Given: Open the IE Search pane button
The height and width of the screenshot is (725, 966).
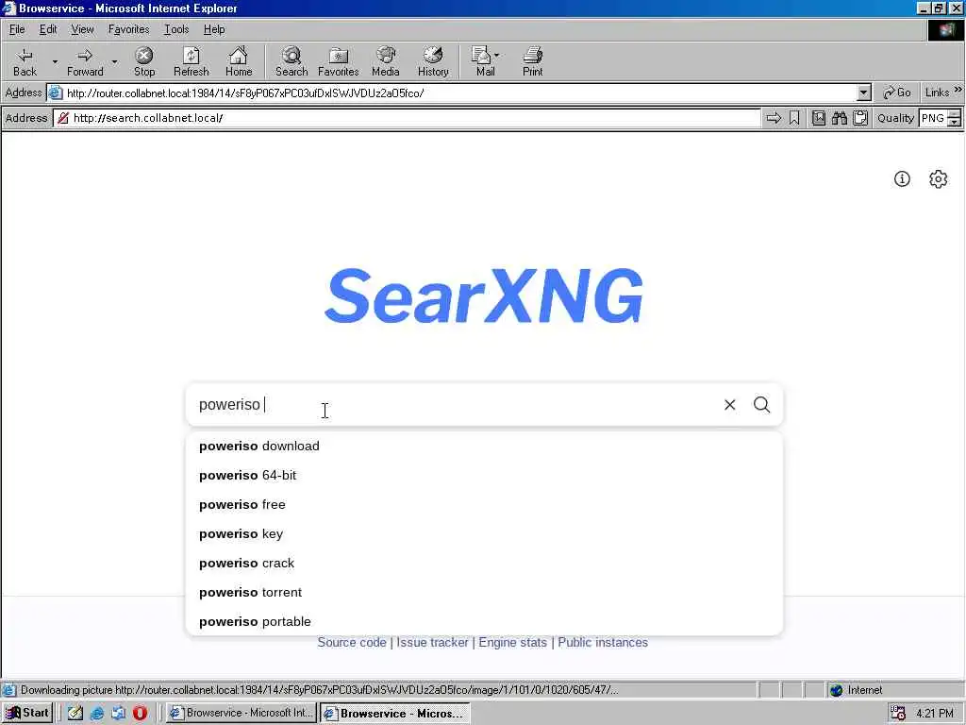Looking at the screenshot, I should pyautogui.click(x=291, y=61).
